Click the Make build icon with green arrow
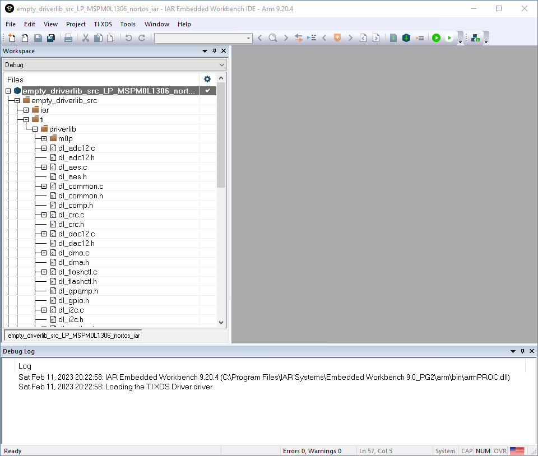Viewport: 538px width, 456px height. [393, 38]
